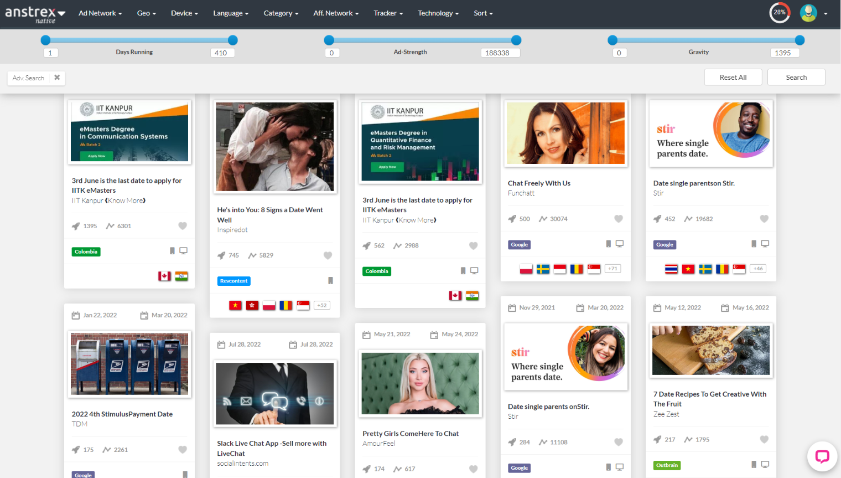Favorite the Date single parentson Stir ad
The height and width of the screenshot is (478, 841).
tap(764, 219)
